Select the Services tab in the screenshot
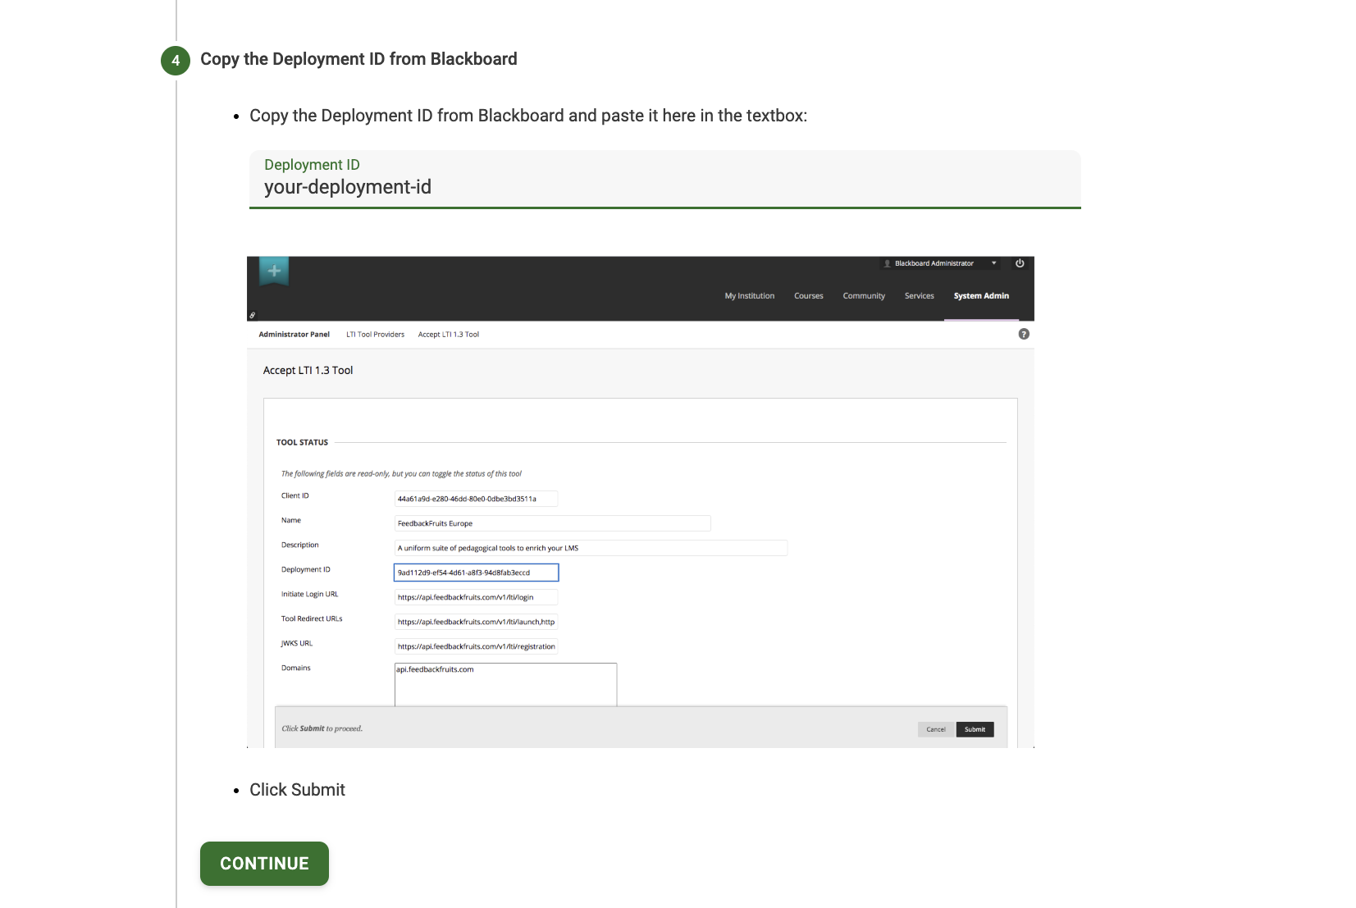 click(x=919, y=296)
